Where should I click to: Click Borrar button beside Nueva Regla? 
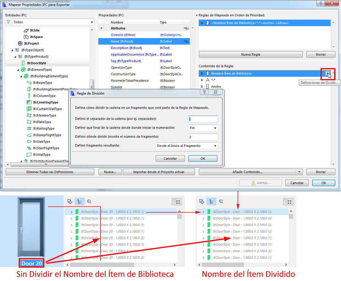click(321, 54)
